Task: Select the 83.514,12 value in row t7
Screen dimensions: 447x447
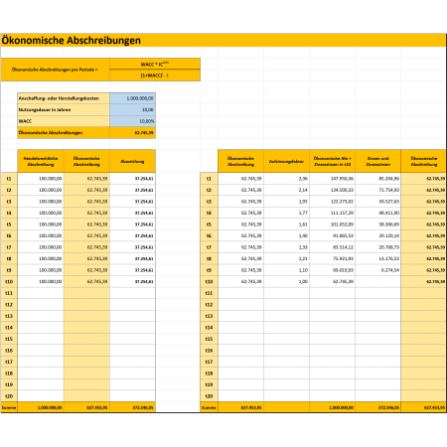Action: point(333,247)
